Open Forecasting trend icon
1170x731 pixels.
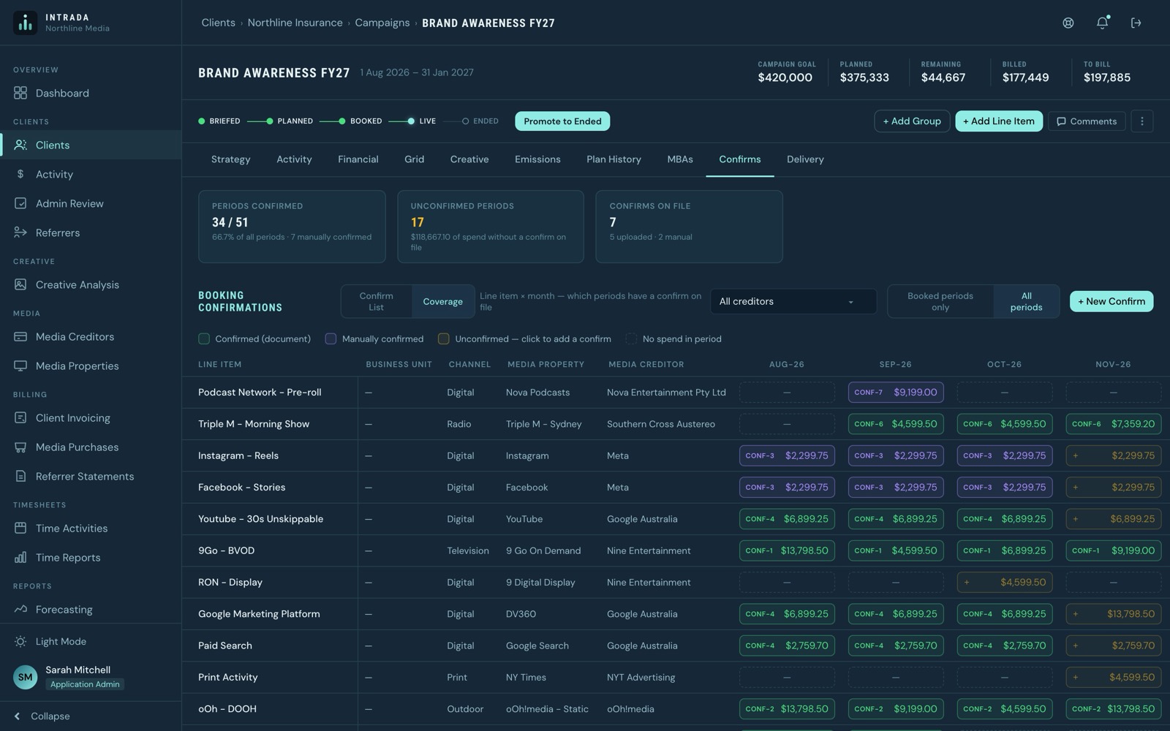click(20, 609)
